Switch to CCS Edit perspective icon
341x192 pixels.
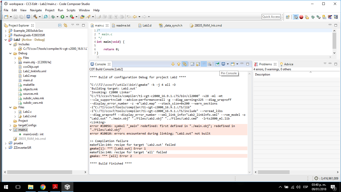tap(296, 17)
